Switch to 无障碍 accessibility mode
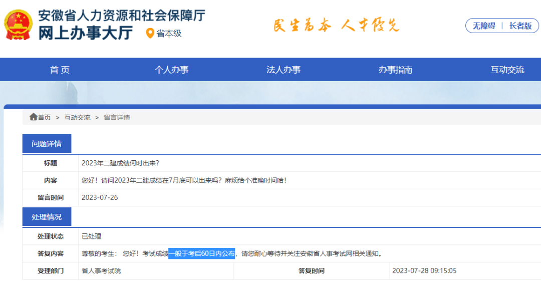The image size is (541, 281). tap(484, 26)
